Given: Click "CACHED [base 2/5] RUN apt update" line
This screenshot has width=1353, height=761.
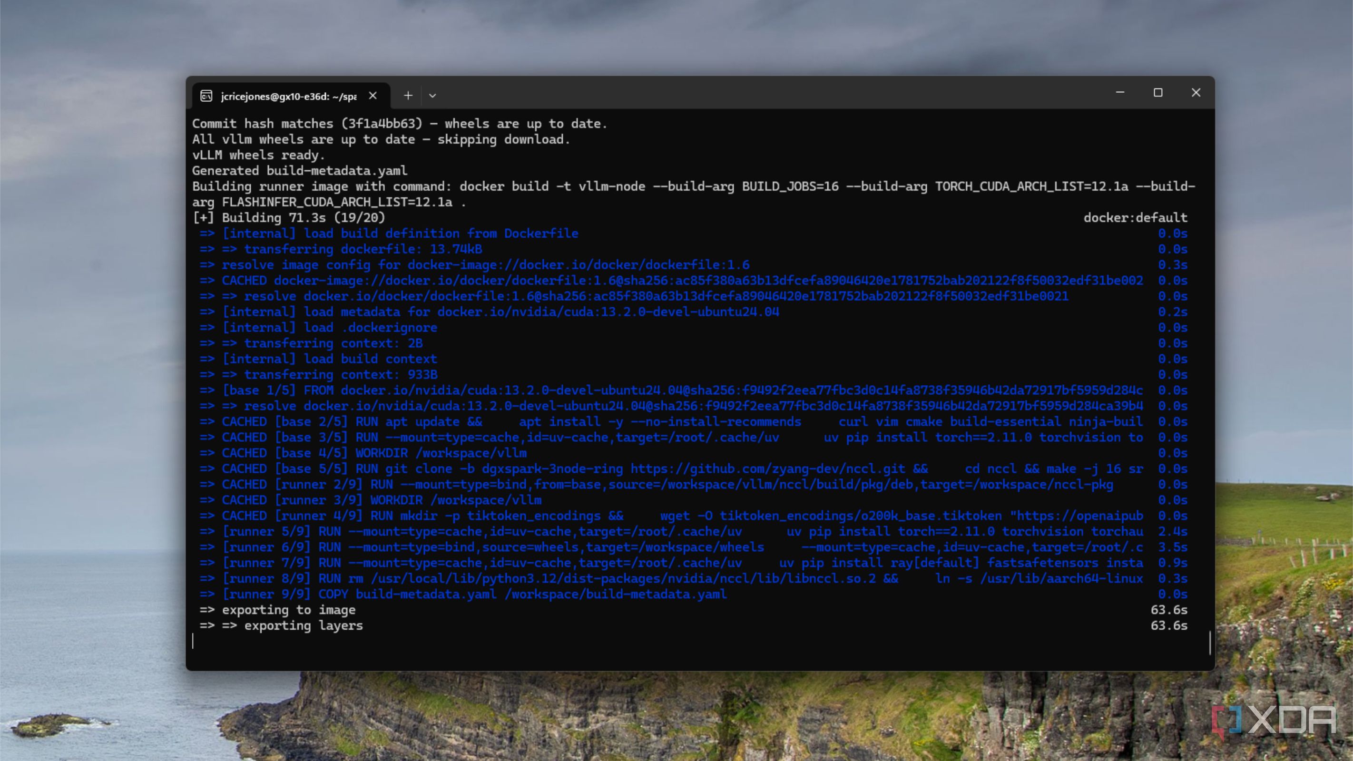Looking at the screenshot, I should pos(671,422).
